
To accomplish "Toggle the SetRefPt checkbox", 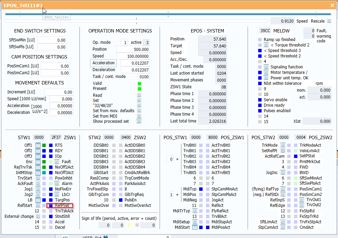I will 283,150.
